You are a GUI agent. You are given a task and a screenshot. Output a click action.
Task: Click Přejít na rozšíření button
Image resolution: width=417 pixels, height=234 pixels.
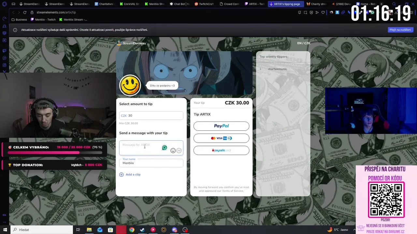[401, 30]
